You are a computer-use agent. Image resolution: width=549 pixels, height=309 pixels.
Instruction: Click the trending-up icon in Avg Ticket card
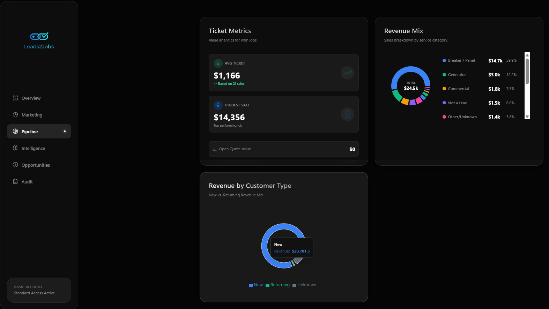coord(347,73)
